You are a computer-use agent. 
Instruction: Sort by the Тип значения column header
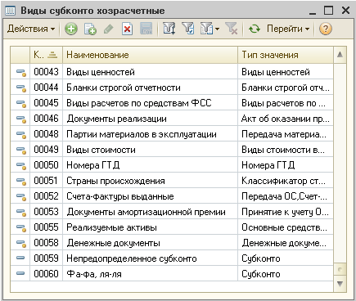click(x=286, y=55)
